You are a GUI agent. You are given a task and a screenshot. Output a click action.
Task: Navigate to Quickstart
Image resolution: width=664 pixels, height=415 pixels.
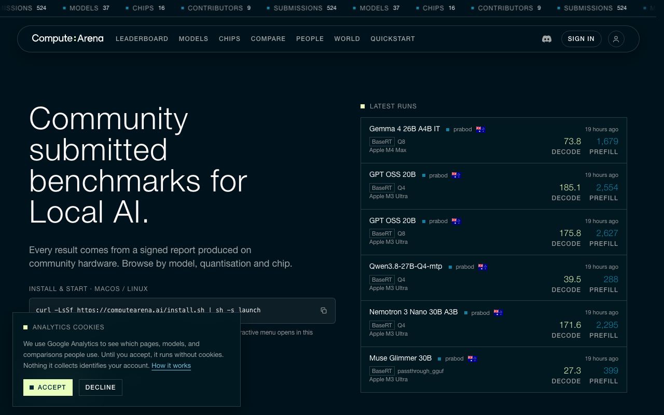point(393,39)
